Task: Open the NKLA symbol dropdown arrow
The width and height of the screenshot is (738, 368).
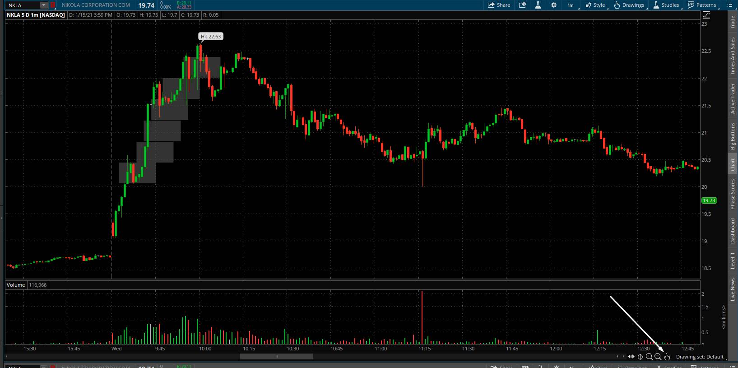Action: [43, 5]
